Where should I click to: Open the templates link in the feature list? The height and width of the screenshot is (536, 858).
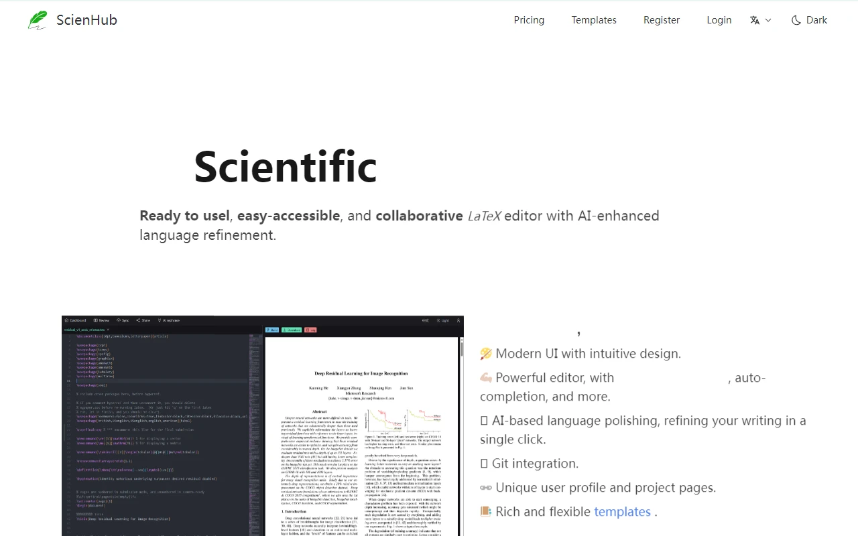pos(622,511)
